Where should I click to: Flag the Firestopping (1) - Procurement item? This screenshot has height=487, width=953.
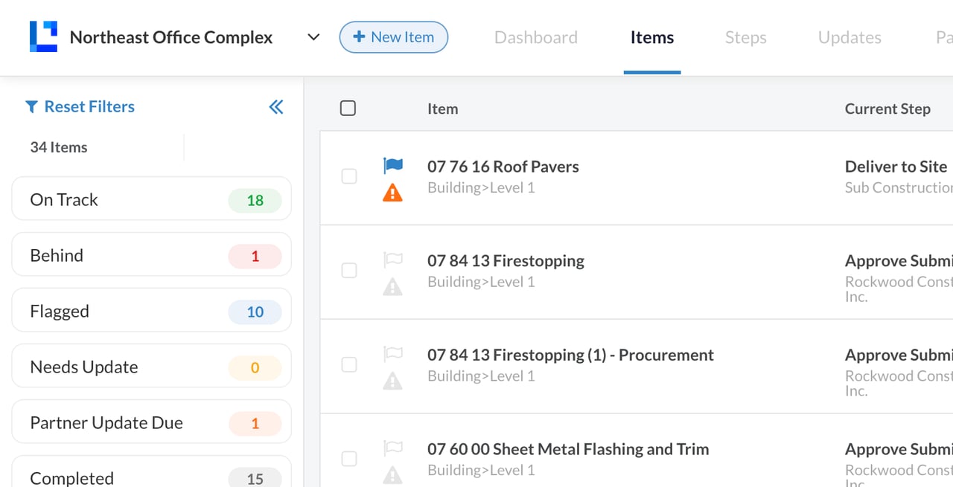point(392,354)
